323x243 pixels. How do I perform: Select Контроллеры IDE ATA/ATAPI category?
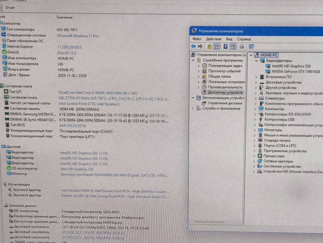click(x=288, y=114)
